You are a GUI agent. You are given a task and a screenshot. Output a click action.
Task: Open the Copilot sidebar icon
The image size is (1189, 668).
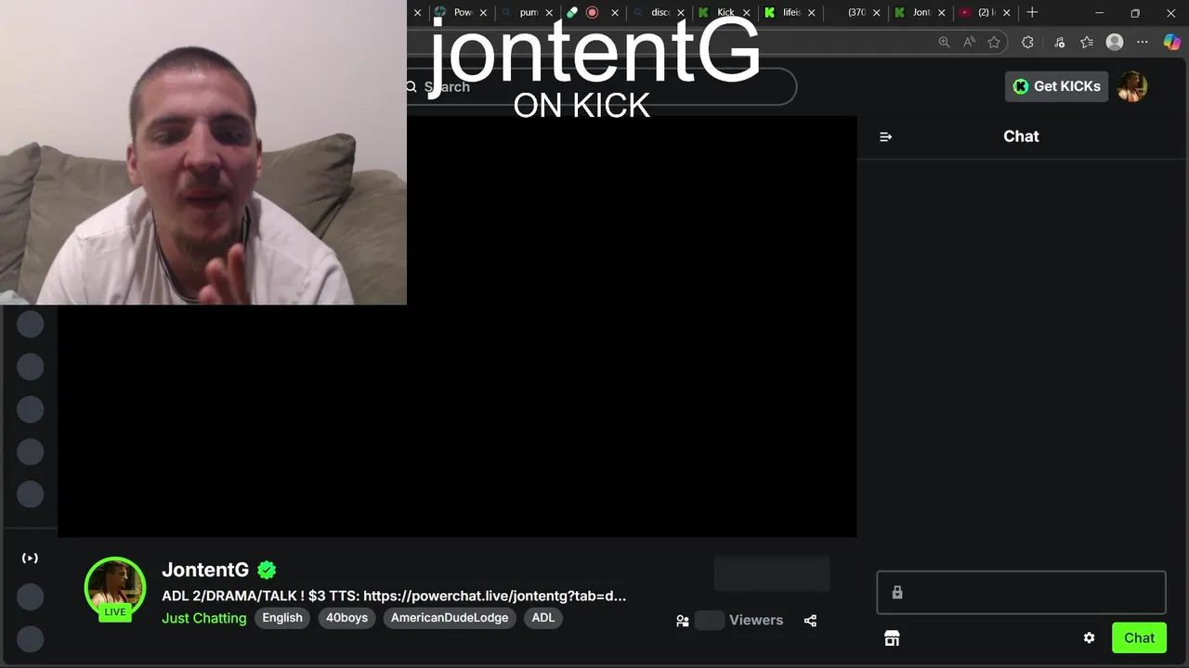(1171, 42)
